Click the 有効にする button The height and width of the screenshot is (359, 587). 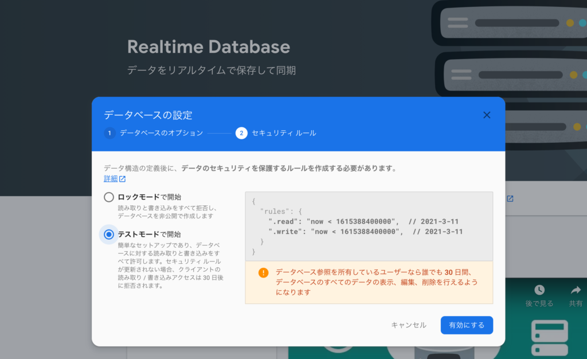tap(467, 325)
